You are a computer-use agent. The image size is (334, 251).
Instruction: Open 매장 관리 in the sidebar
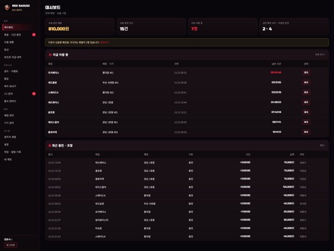[x=19, y=115]
